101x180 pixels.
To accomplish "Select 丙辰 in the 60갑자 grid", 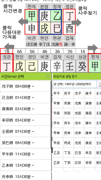I will 69,113.
